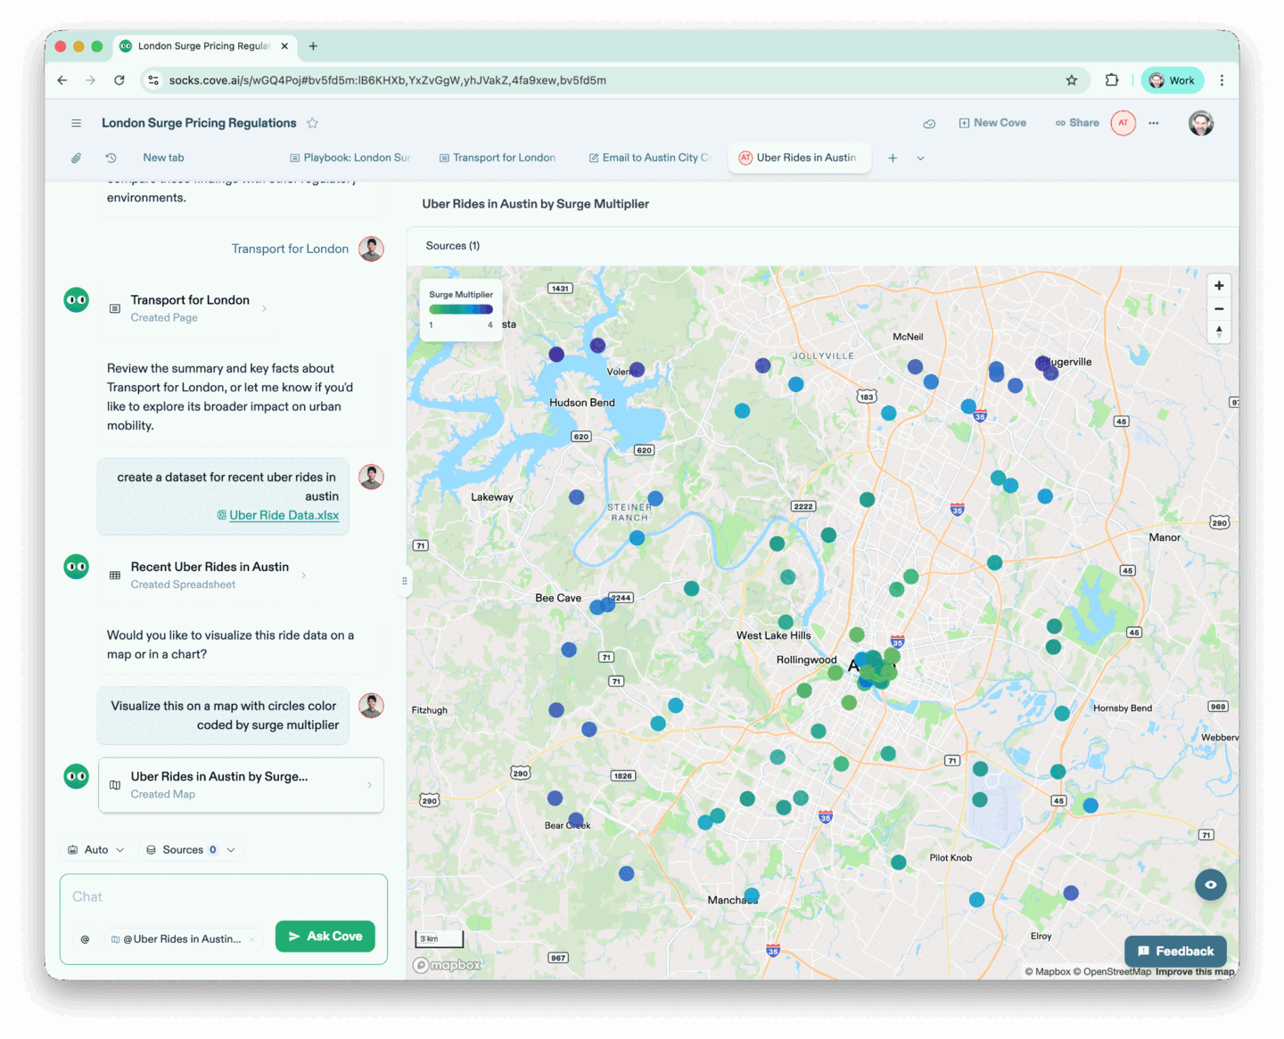Click Improve this map link
This screenshot has height=1039, width=1284.
(1195, 972)
